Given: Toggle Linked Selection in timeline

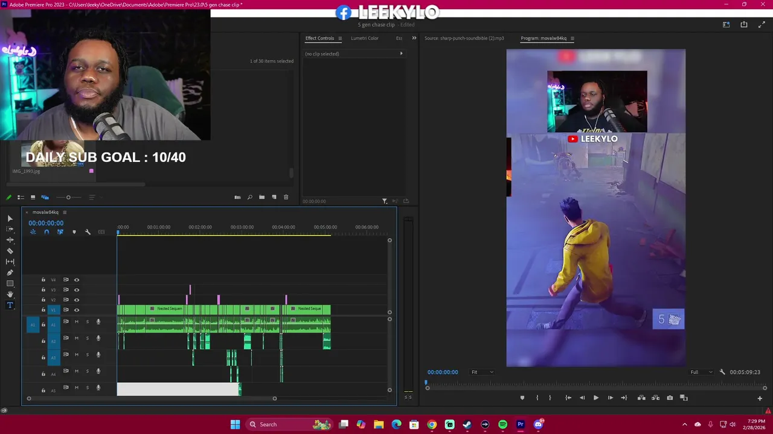Looking at the screenshot, I should pos(60,232).
